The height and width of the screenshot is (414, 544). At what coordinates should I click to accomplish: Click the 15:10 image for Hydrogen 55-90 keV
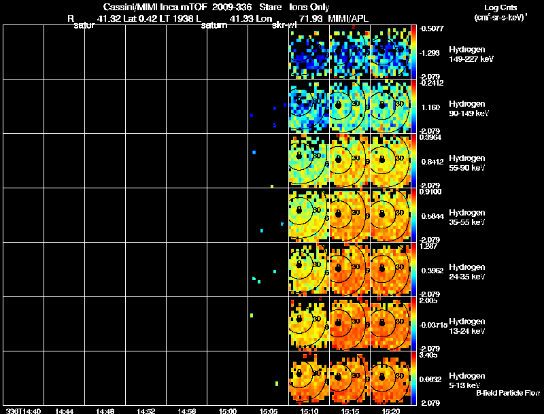pyautogui.click(x=309, y=161)
